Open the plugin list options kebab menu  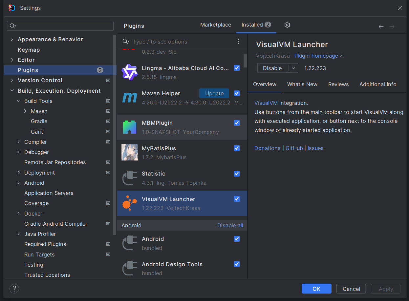(x=239, y=41)
